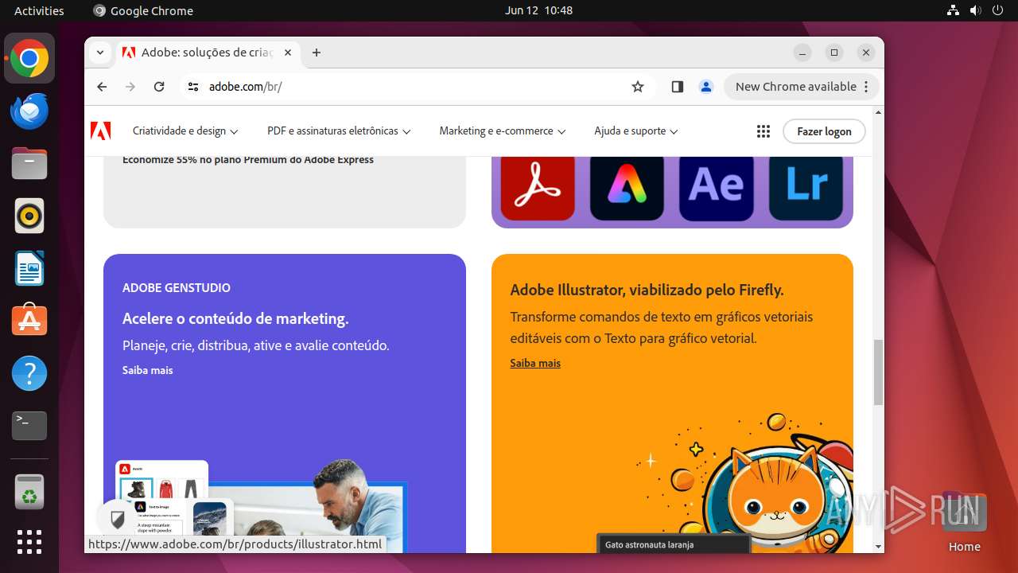1018x573 pixels.
Task: Open Trash from the dock
Action: point(29,493)
